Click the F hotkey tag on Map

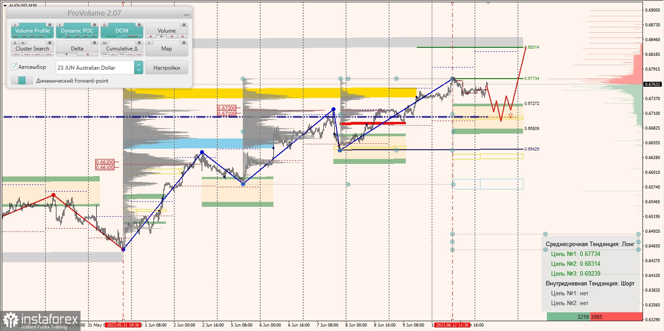(150, 43)
